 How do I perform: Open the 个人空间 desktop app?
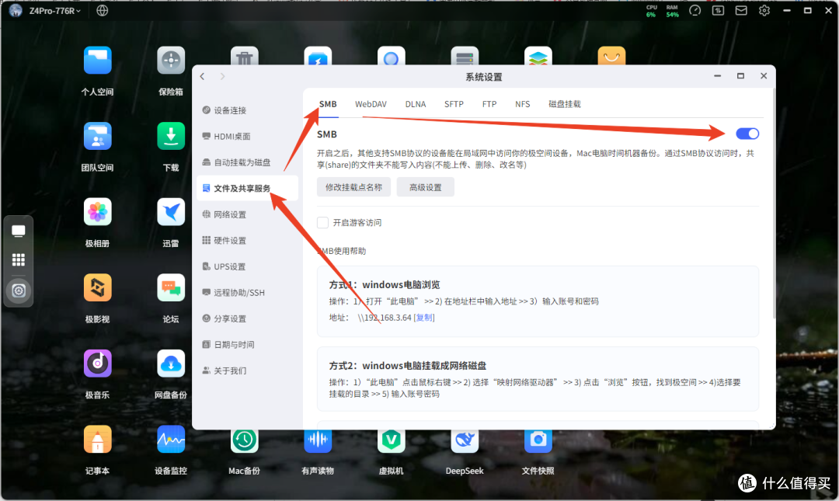click(x=97, y=60)
